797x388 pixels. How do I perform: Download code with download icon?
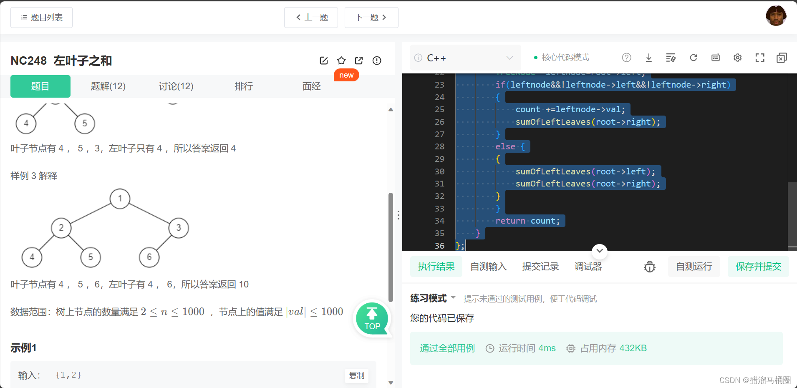648,58
